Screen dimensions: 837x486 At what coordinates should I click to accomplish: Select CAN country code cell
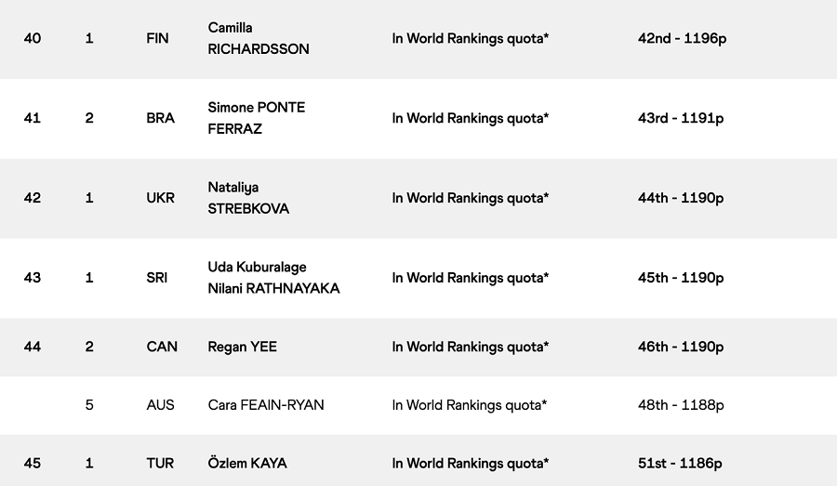pos(162,347)
